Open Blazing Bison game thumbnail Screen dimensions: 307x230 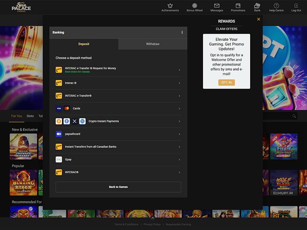[x=23, y=183]
